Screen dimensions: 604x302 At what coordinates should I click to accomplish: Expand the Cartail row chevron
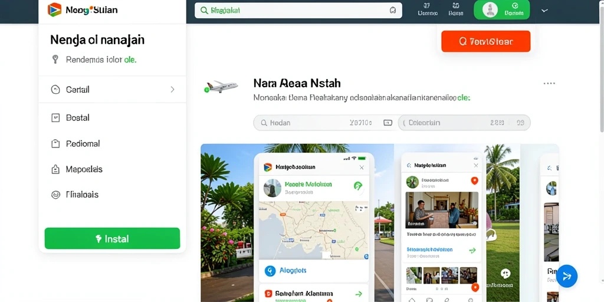(x=172, y=90)
